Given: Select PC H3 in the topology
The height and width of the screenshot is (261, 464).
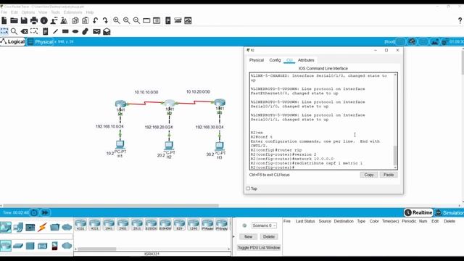Looking at the screenshot, I should 219,146.
